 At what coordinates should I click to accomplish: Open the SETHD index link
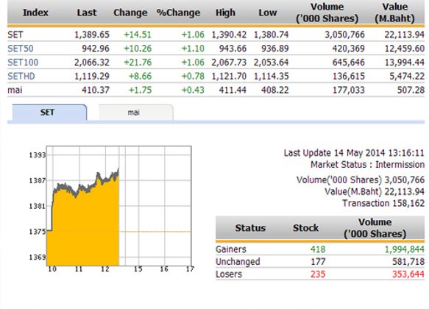click(x=21, y=76)
